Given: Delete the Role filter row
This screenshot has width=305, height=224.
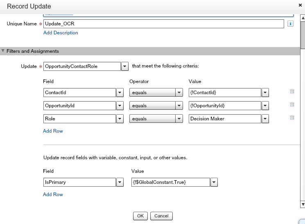Looking at the screenshot, I should (292, 118).
